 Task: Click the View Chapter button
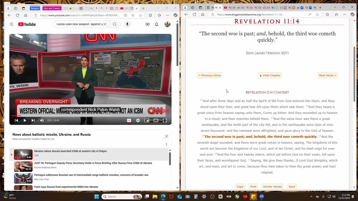270,75
